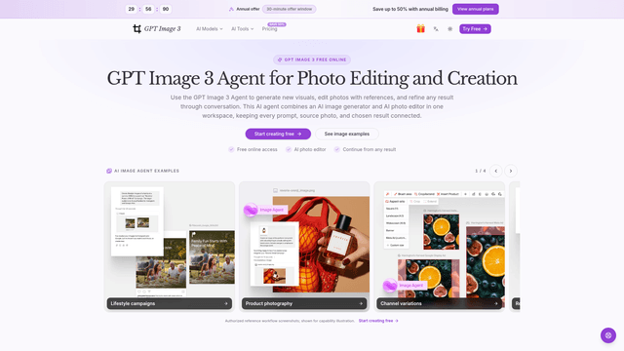Click the carousel page counter 1 / 4
624x351 pixels.
(x=481, y=171)
